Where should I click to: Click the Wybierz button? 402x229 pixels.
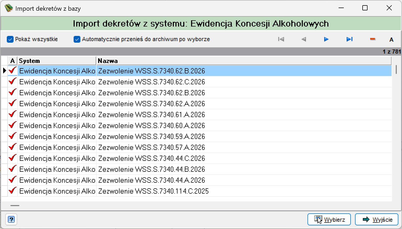[329, 219]
